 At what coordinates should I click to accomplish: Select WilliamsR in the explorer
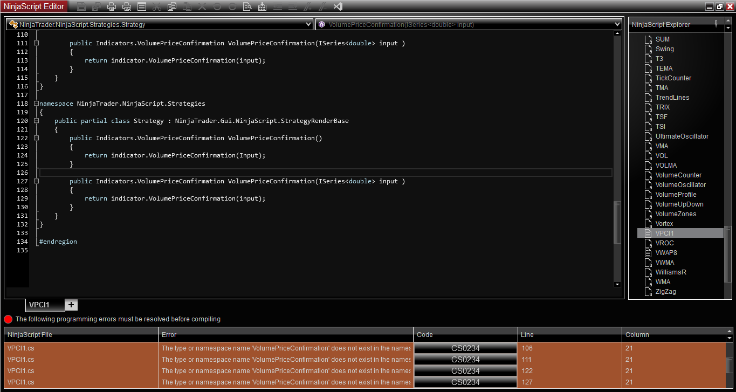671,272
